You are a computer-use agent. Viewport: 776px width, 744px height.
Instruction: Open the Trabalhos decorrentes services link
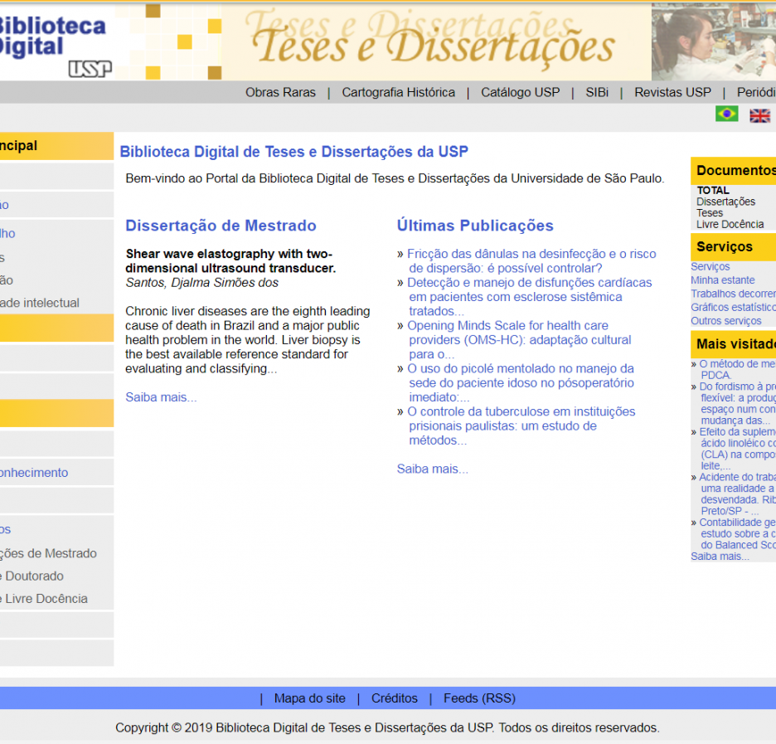(734, 294)
